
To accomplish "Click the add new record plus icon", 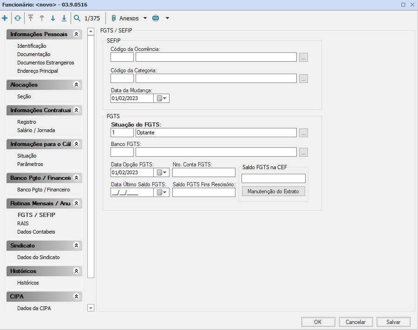I will [5, 19].
